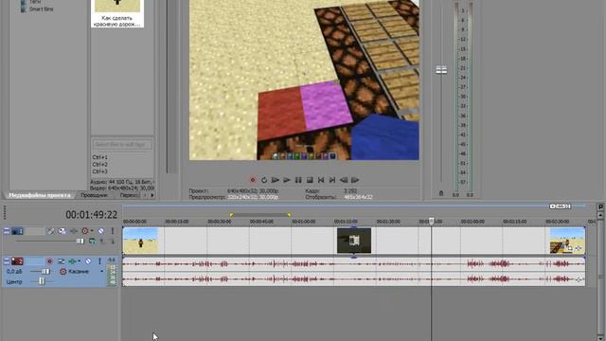Go to start with the transport button
The image size is (606, 341).
click(321, 180)
